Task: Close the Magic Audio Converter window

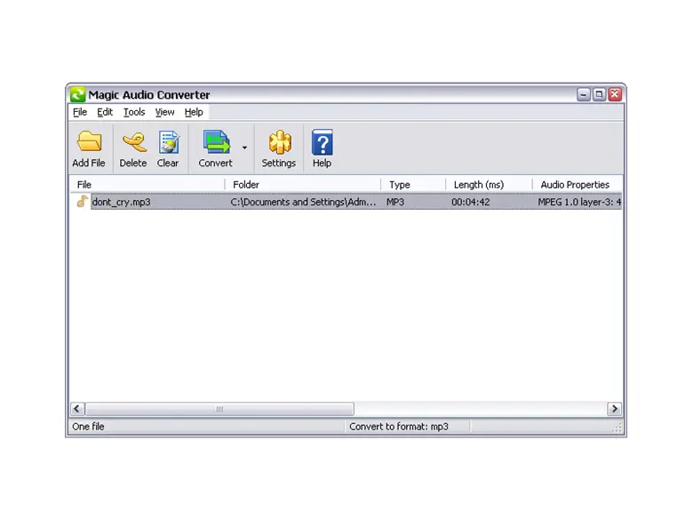Action: tap(615, 94)
